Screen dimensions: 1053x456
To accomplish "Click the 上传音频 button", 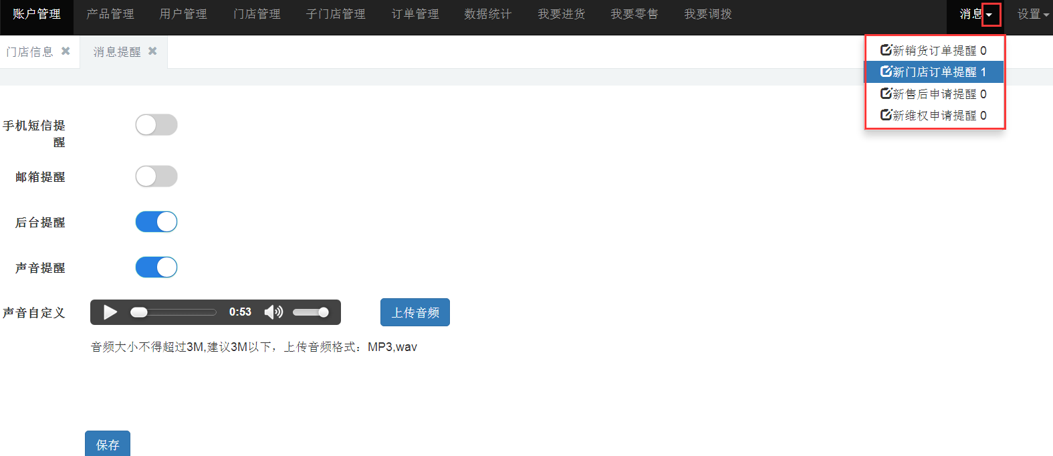I will click(x=415, y=312).
